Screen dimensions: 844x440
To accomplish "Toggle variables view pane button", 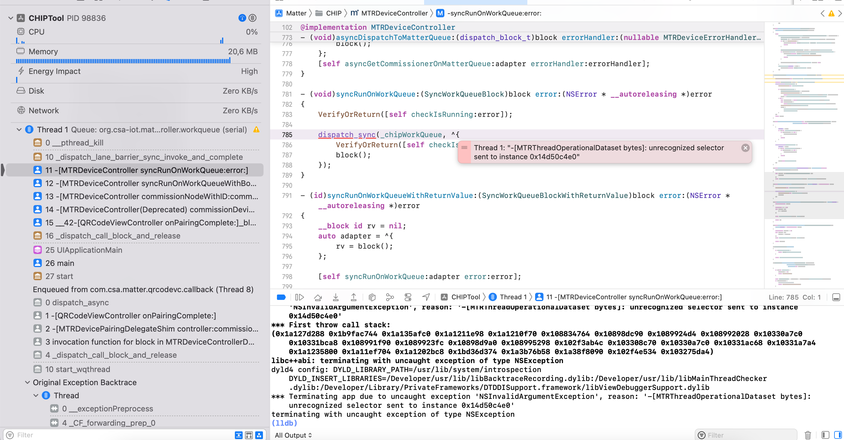I will (825, 435).
